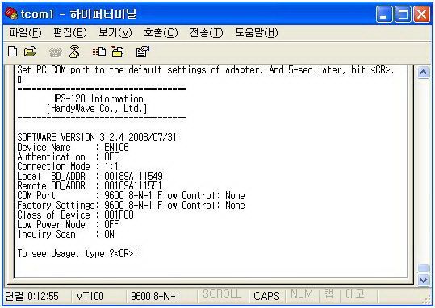Click the Class of Device 001F00 value
This screenshot has height=308, width=435.
click(x=119, y=214)
